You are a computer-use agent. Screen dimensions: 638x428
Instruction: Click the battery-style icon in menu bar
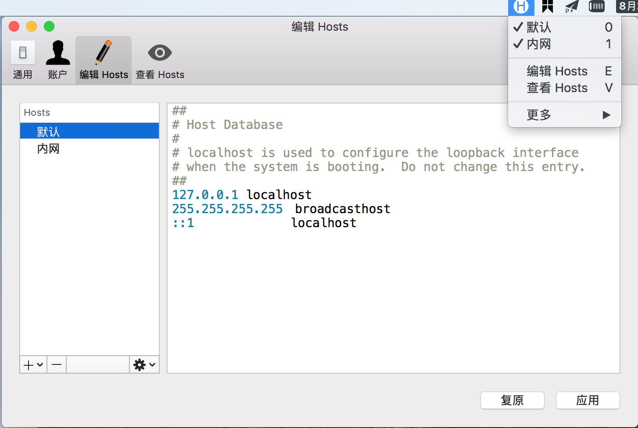[596, 7]
